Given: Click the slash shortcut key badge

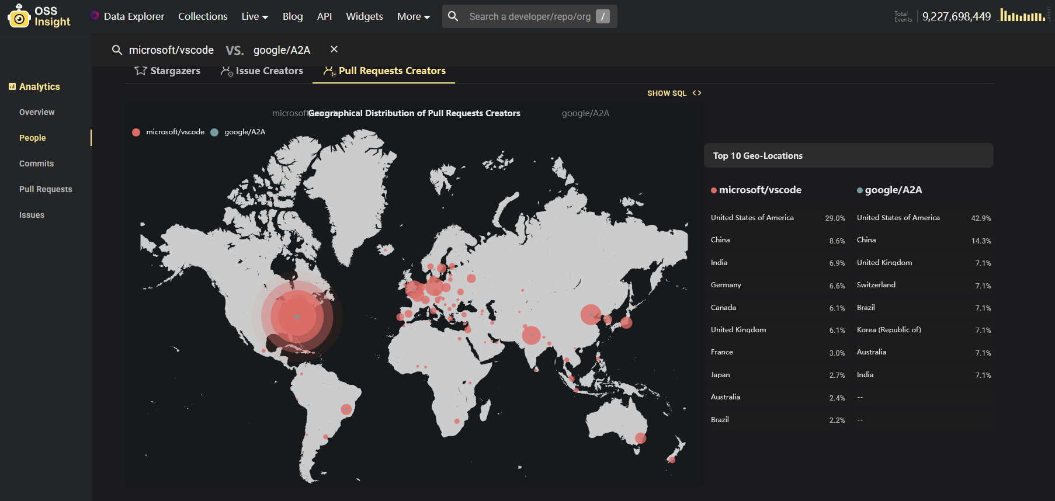Looking at the screenshot, I should (x=603, y=16).
